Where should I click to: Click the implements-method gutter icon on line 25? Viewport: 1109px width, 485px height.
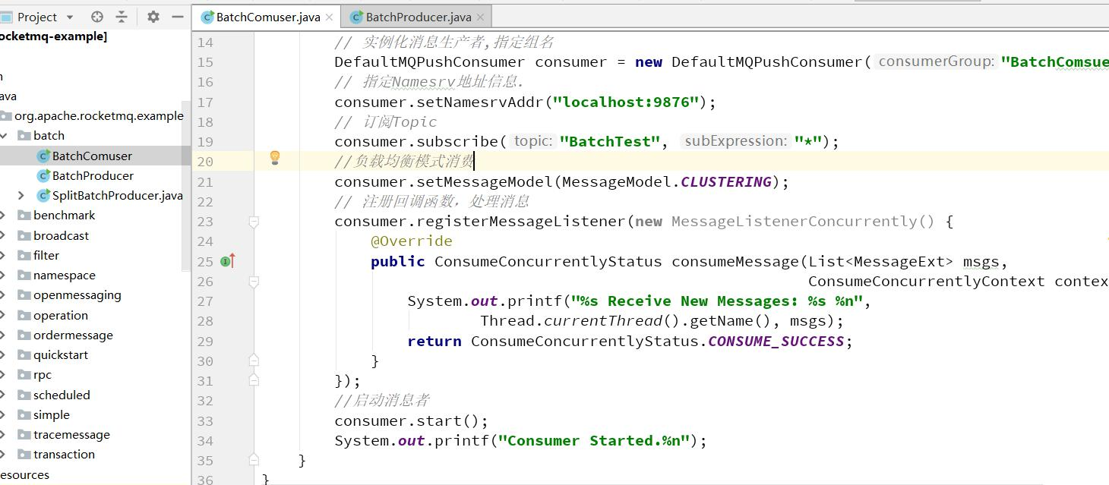[227, 261]
